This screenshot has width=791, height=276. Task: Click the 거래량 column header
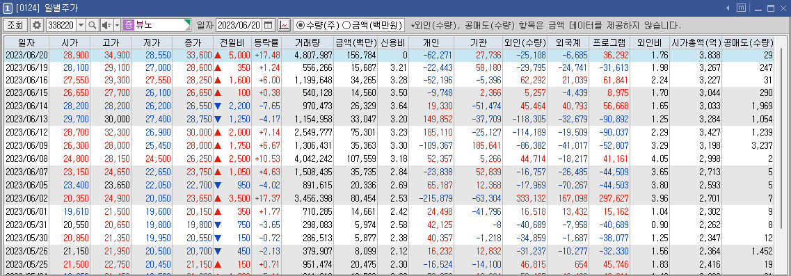(x=307, y=42)
